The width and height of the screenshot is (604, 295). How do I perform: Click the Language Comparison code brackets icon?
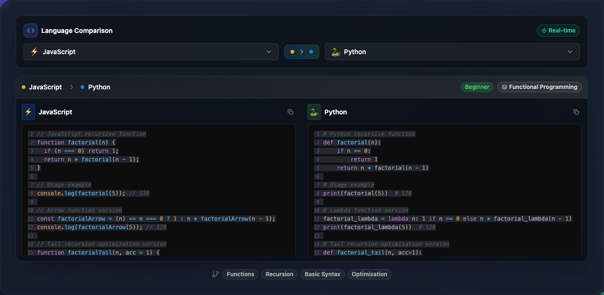pos(31,31)
